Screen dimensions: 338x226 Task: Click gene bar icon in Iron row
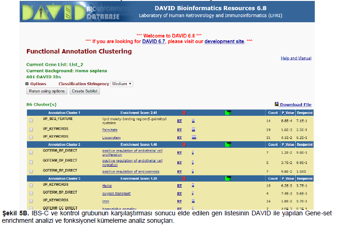[193, 201]
